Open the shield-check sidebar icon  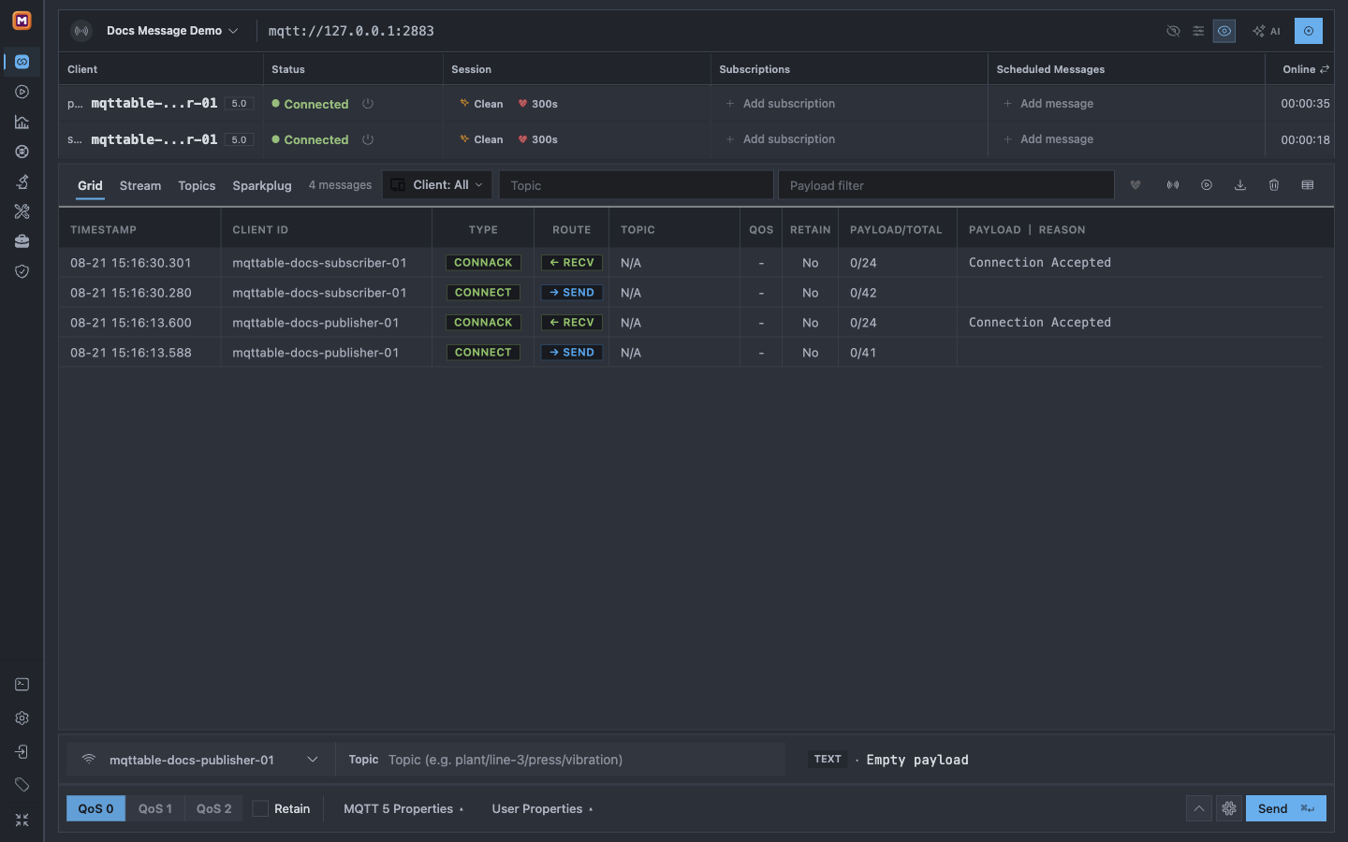22,271
